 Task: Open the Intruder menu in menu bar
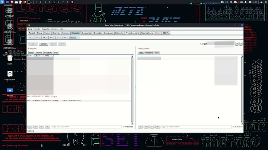(37, 29)
